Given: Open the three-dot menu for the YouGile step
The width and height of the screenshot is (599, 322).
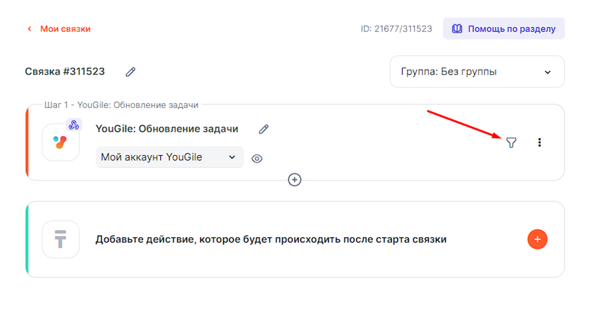Looking at the screenshot, I should pos(539,142).
